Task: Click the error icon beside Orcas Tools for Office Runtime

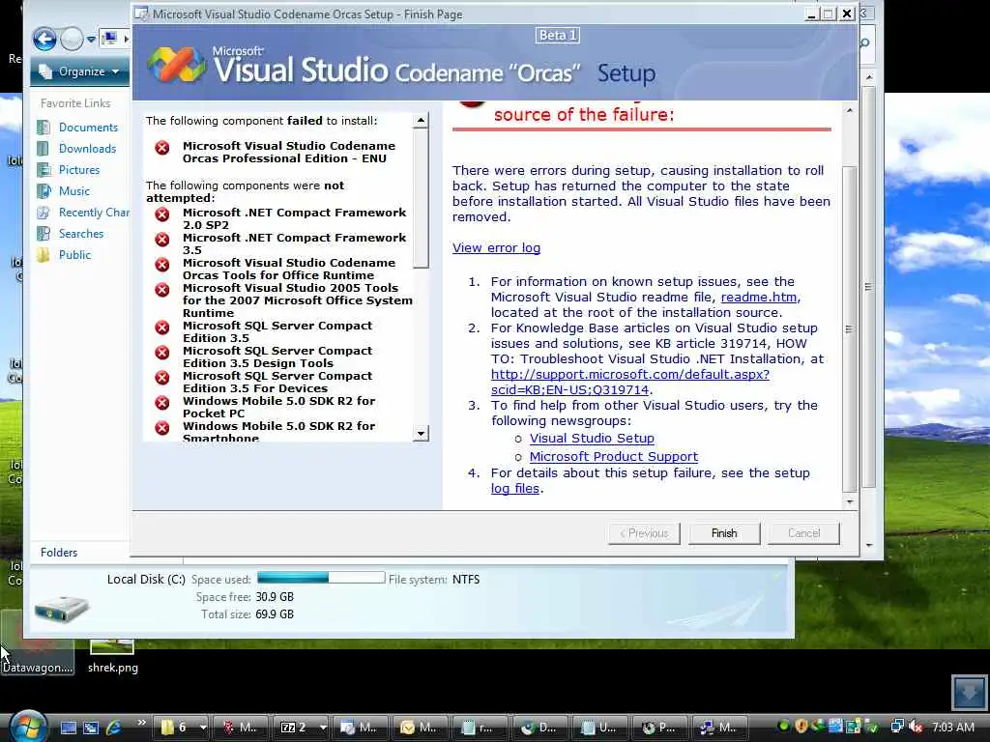Action: [x=162, y=265]
